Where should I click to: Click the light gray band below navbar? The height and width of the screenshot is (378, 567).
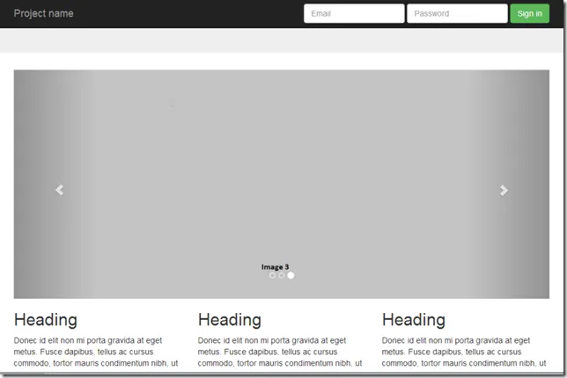[x=282, y=40]
